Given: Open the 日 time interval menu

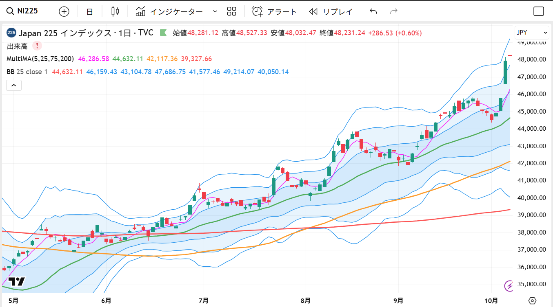Looking at the screenshot, I should [x=90, y=11].
